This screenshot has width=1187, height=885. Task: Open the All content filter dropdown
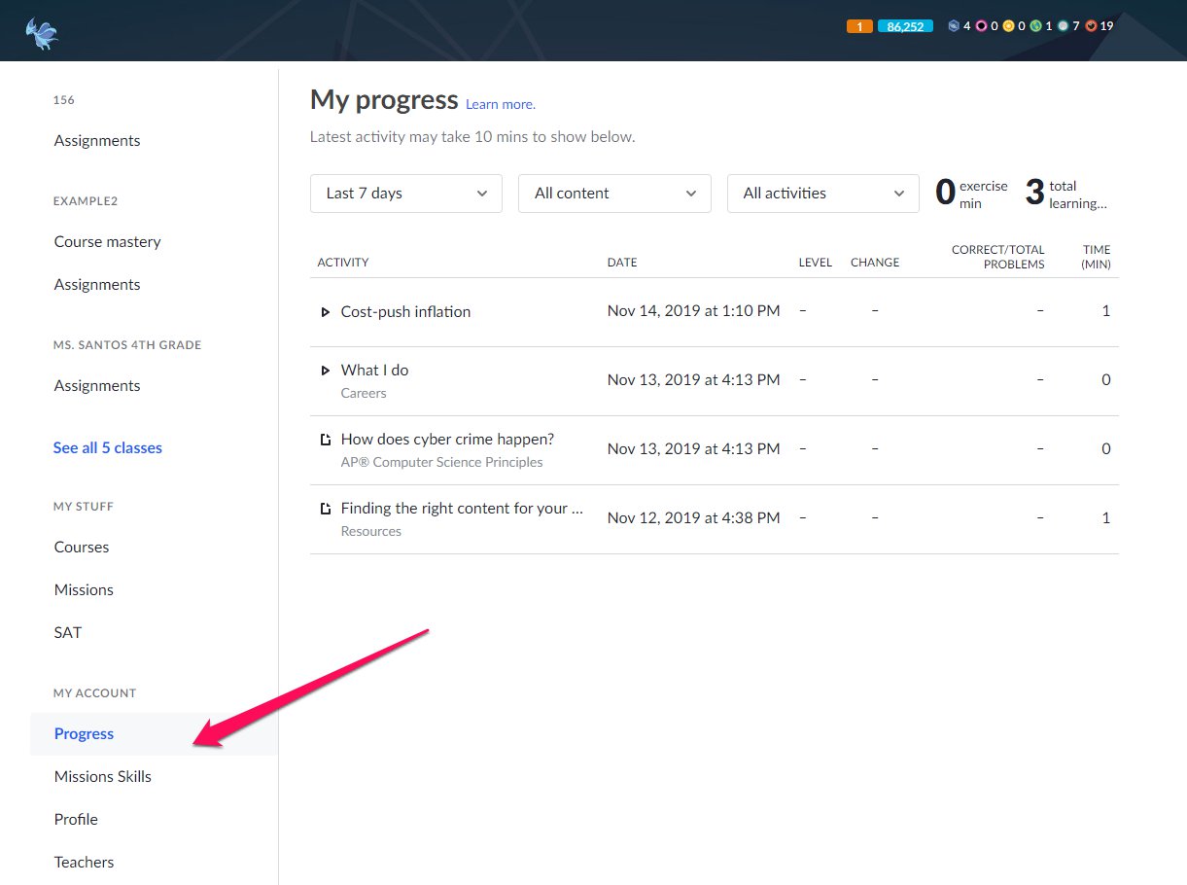click(614, 194)
